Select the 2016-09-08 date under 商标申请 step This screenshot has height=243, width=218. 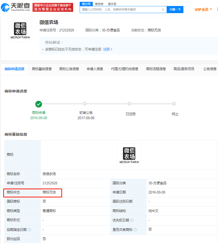39,118
